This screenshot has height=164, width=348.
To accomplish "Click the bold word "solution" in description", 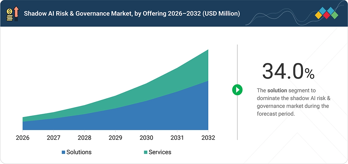I will (x=277, y=90).
